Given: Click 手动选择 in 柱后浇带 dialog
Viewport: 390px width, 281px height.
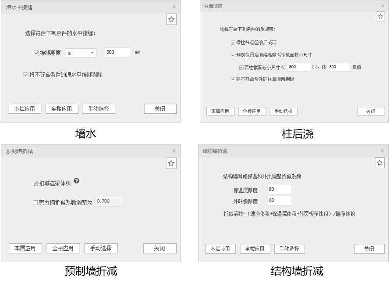Looking at the screenshot, I should [x=284, y=112].
